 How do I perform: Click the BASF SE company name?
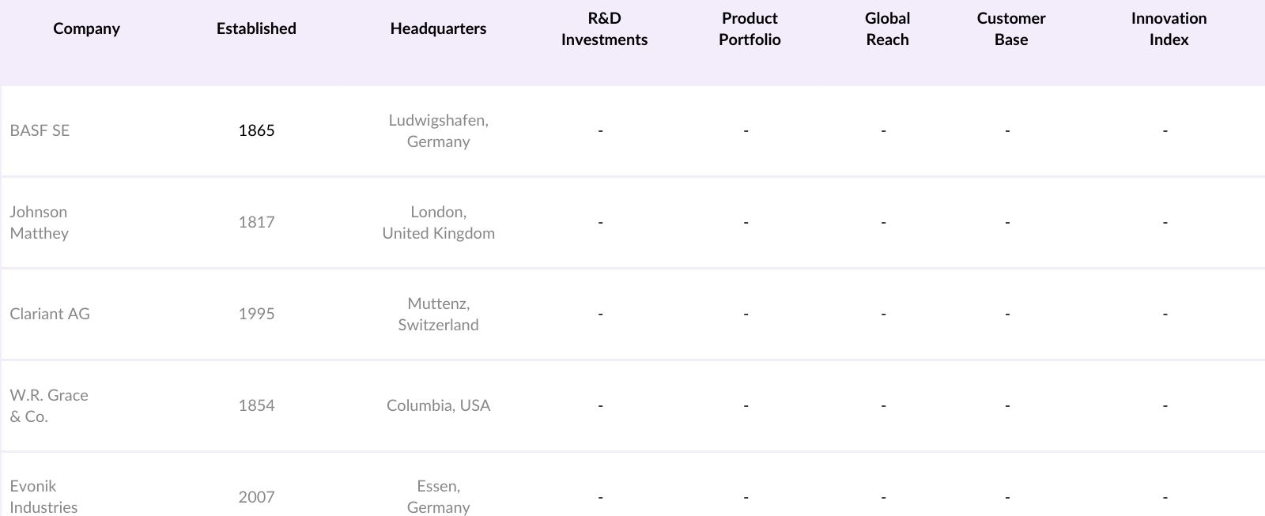(x=40, y=130)
